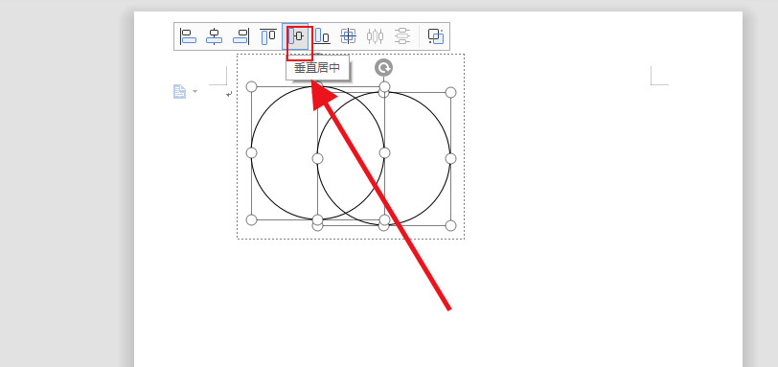The image size is (778, 367).
Task: Distribute shapes horizontally icon
Action: pyautogui.click(x=376, y=36)
